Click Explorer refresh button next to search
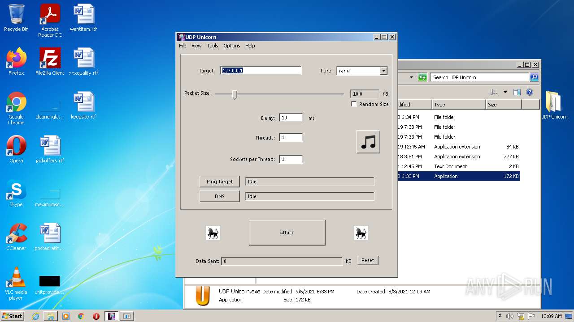The width and height of the screenshot is (574, 322). 422,77
